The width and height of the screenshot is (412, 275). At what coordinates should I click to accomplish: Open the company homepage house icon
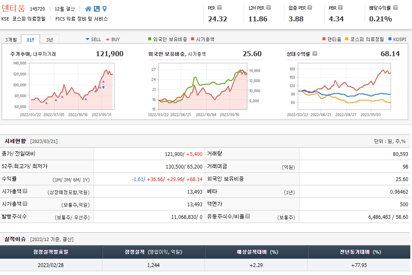click(x=88, y=9)
